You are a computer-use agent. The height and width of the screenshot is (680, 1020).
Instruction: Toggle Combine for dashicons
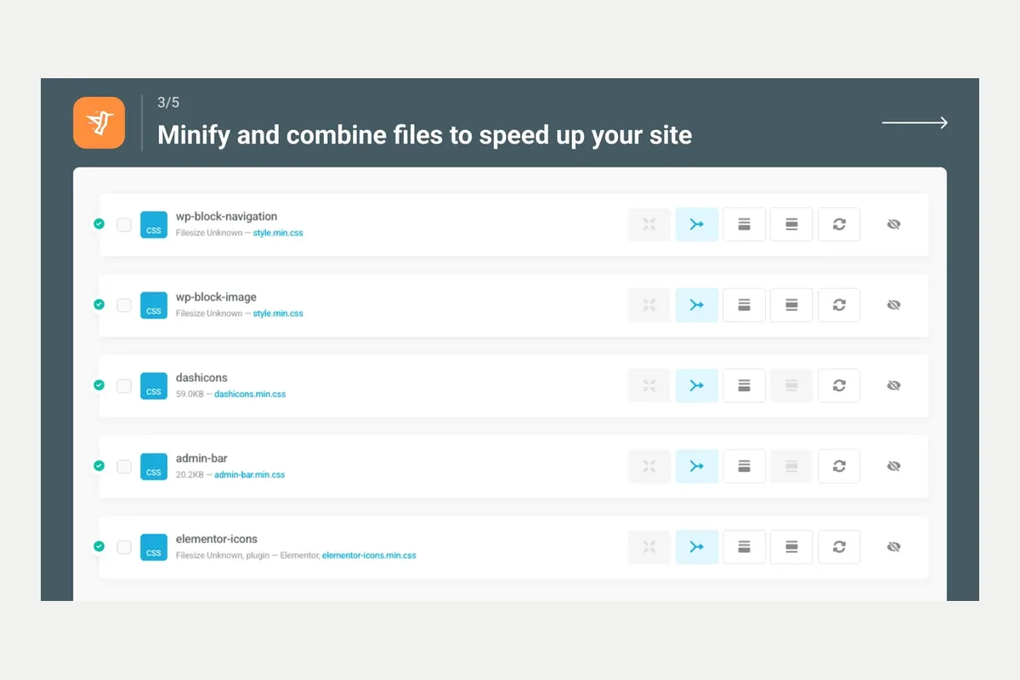pos(697,386)
